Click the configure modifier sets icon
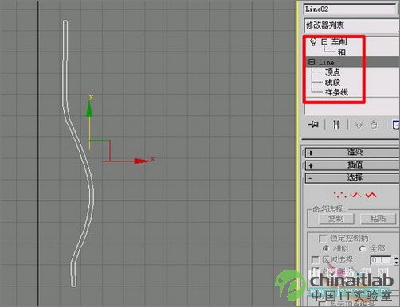Viewport: 400px width, 307px height. [396, 124]
